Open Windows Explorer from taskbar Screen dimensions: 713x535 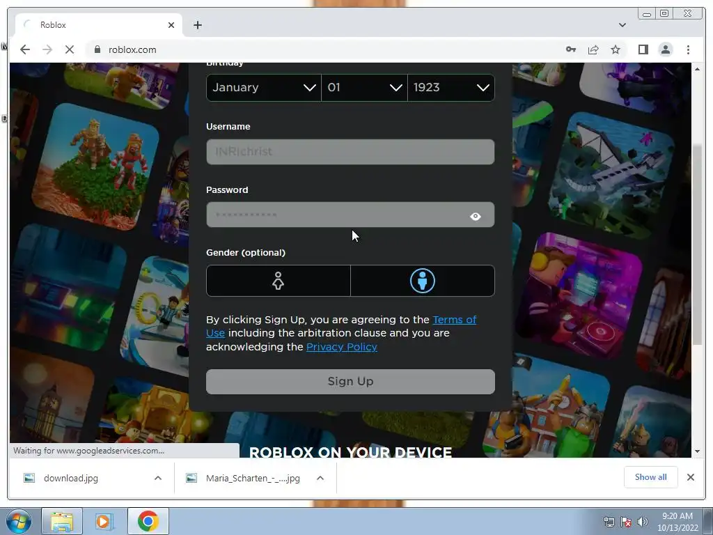62,521
